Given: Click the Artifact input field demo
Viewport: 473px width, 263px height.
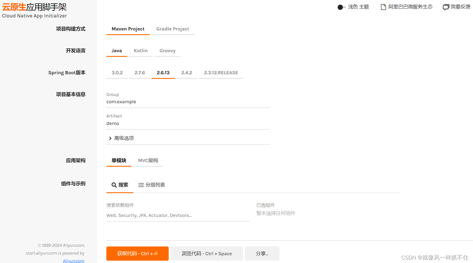Looking at the screenshot, I should (188, 124).
